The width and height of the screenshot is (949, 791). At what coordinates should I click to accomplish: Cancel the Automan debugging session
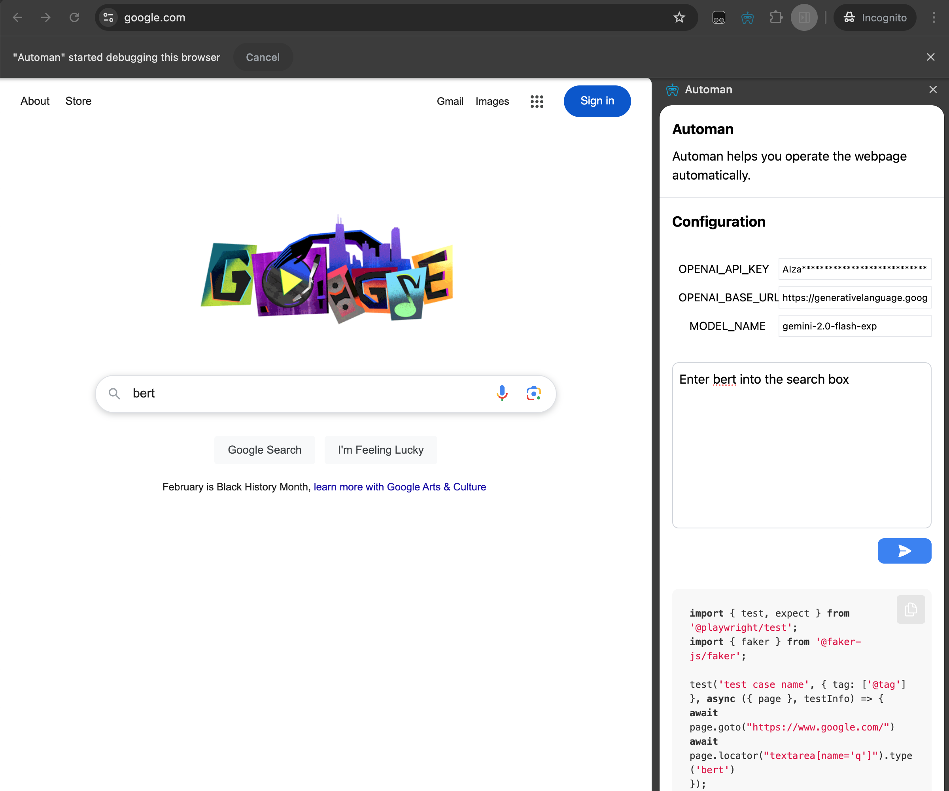[263, 57]
